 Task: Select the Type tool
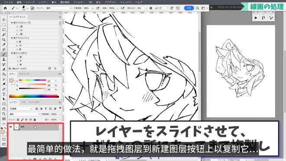4,94
